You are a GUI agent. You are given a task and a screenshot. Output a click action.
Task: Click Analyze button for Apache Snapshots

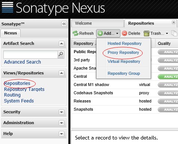tap(168, 68)
